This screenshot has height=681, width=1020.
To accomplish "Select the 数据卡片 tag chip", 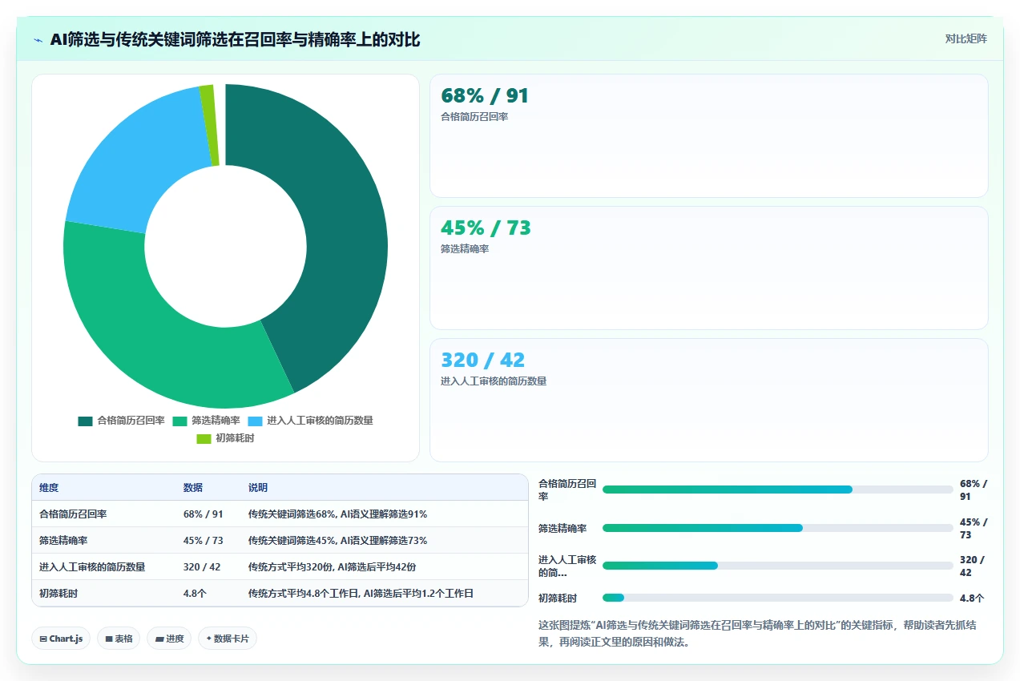I will pos(228,639).
